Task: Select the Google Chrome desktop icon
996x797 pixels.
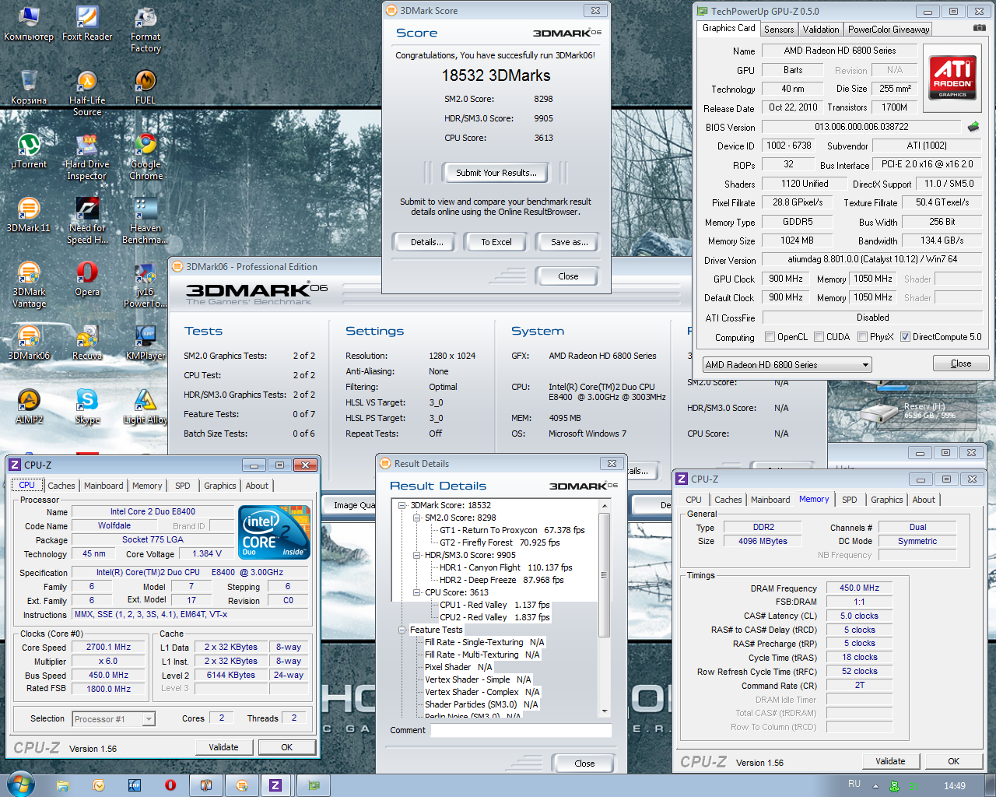Action: (146, 157)
